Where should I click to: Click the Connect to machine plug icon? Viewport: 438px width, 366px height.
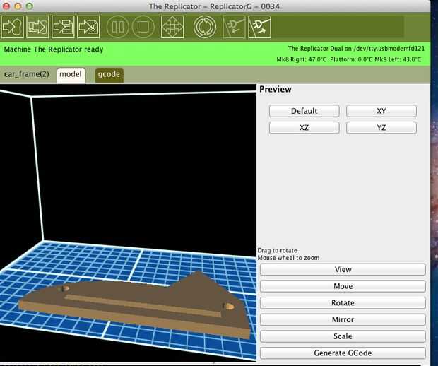click(x=234, y=27)
